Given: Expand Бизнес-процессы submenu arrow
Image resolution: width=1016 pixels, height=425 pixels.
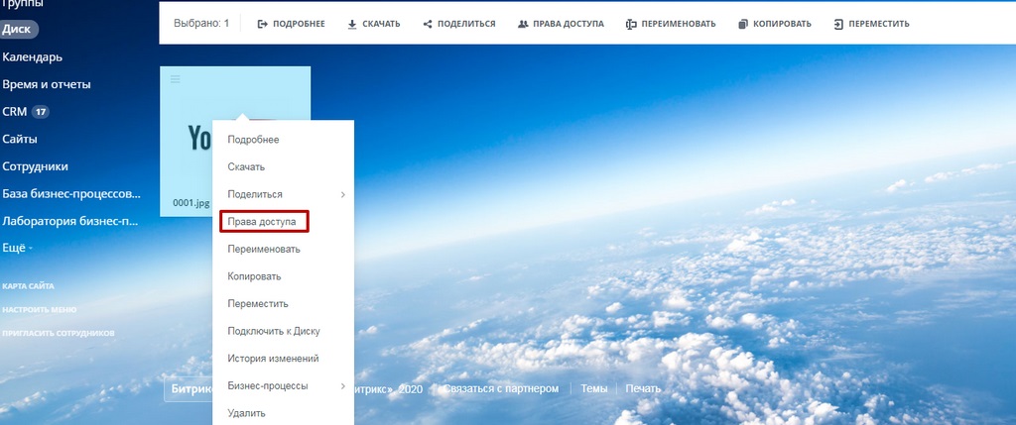Looking at the screenshot, I should 342,385.
